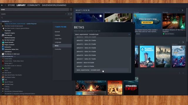This screenshot has height=105, width=188.
Task: Click the ready-to-play filter icon
Action: tap(71, 14)
